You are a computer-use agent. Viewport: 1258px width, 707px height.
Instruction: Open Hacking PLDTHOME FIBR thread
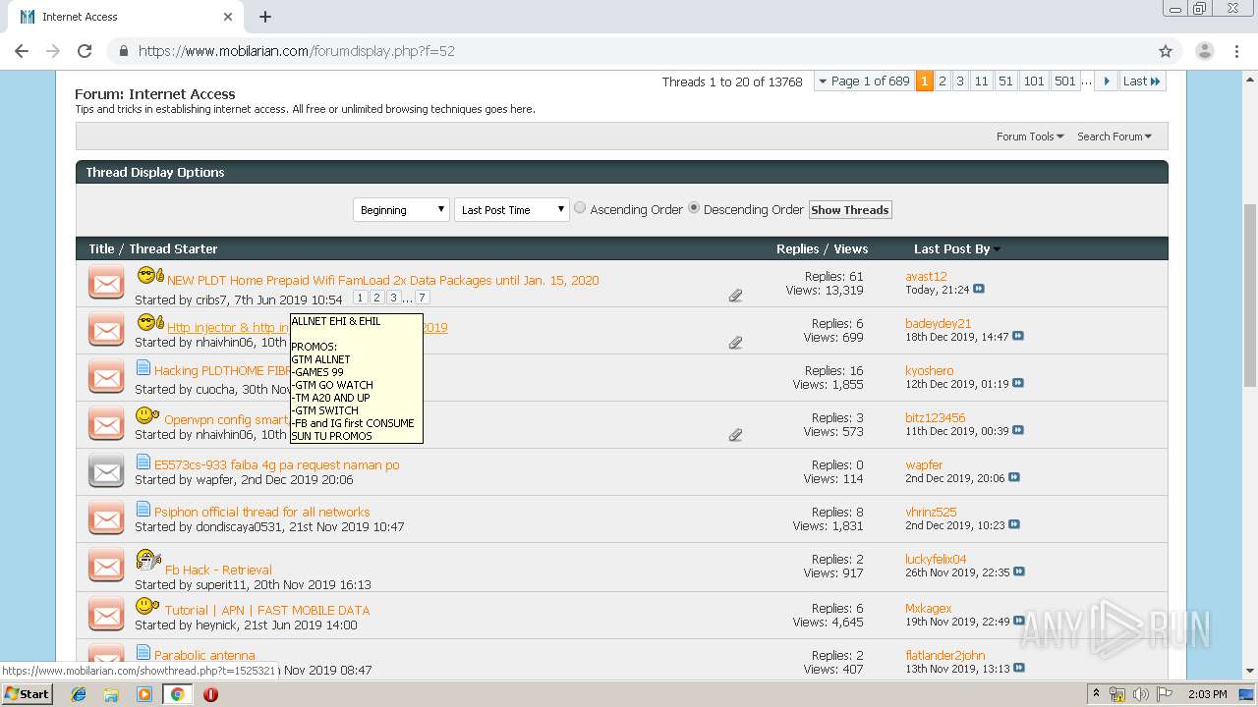tap(222, 370)
